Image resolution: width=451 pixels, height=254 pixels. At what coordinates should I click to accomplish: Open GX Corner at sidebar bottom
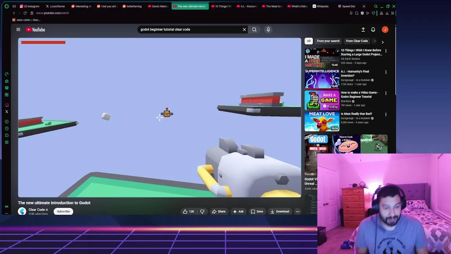click(x=7, y=206)
